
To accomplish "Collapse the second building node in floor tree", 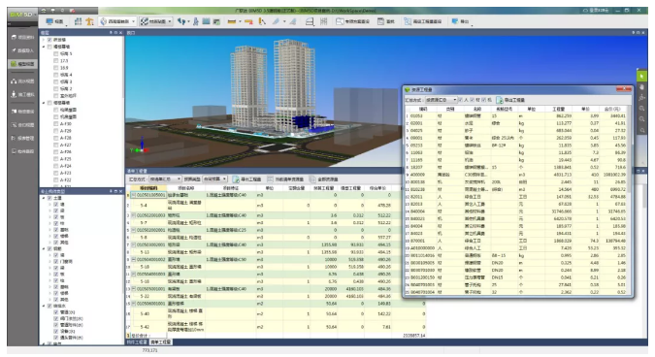I will (44, 47).
